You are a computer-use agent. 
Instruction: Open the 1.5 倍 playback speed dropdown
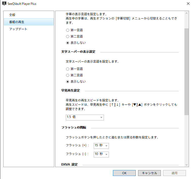tap(84, 117)
